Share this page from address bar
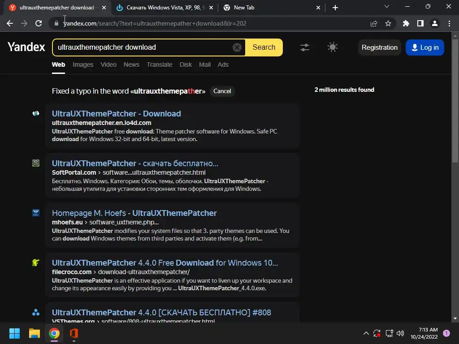 (x=374, y=23)
